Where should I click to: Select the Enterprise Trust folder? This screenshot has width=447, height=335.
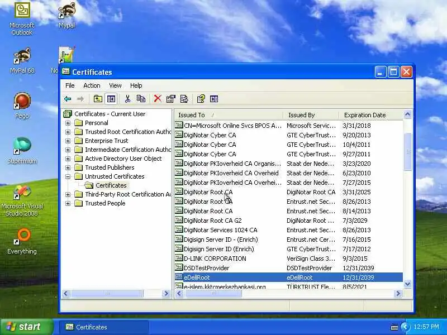click(x=106, y=141)
